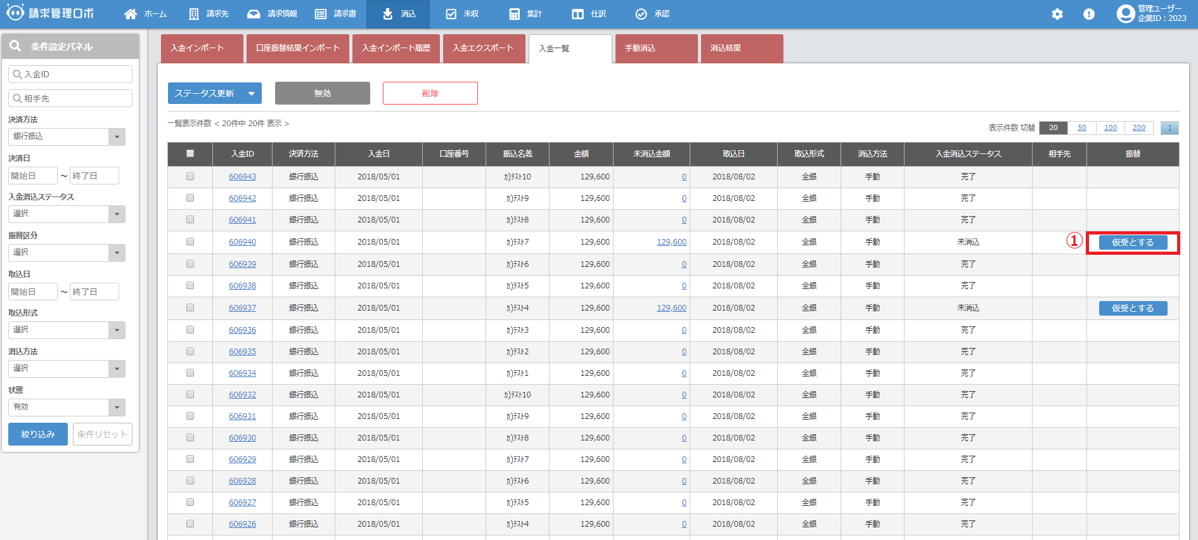Check the row checkbox for 606943

190,177
